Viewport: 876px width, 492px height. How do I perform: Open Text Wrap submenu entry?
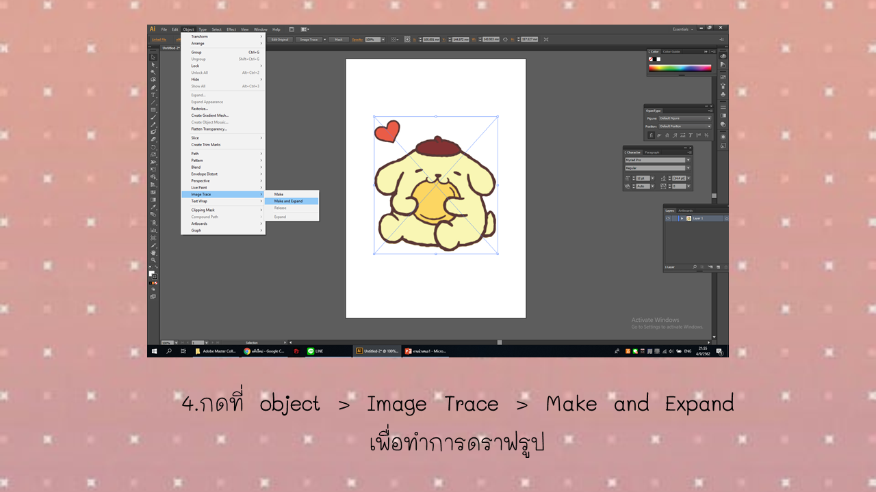222,201
